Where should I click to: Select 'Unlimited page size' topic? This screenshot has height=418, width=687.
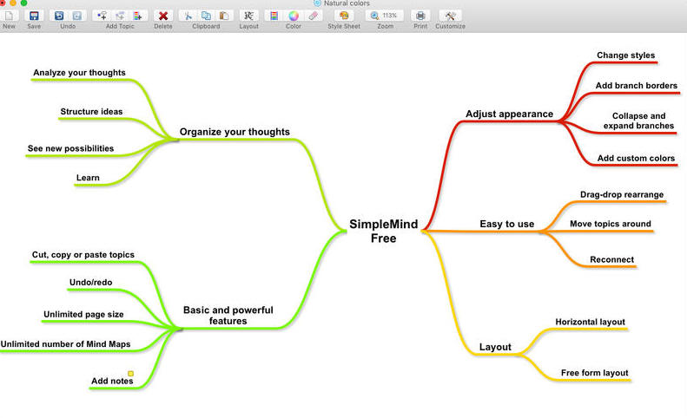click(83, 314)
